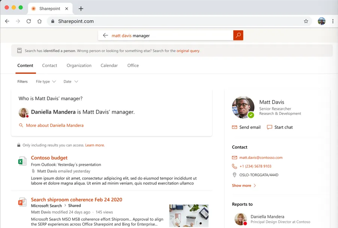Viewport: 338px width, 228px height.
Task: Click the location pin icon by OSLO-TORGGATA
Action: pos(234,175)
